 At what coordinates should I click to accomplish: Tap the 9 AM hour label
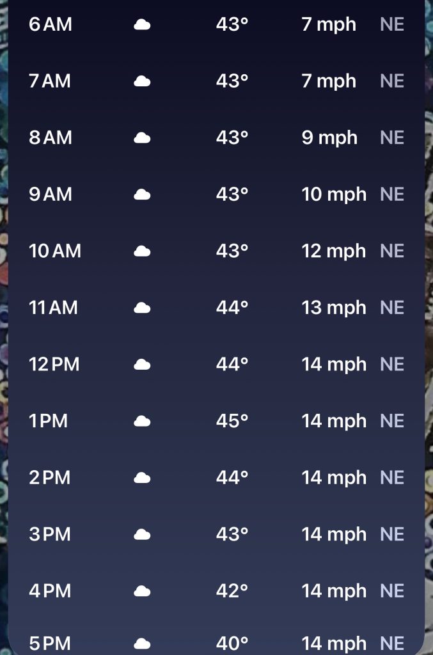click(50, 194)
